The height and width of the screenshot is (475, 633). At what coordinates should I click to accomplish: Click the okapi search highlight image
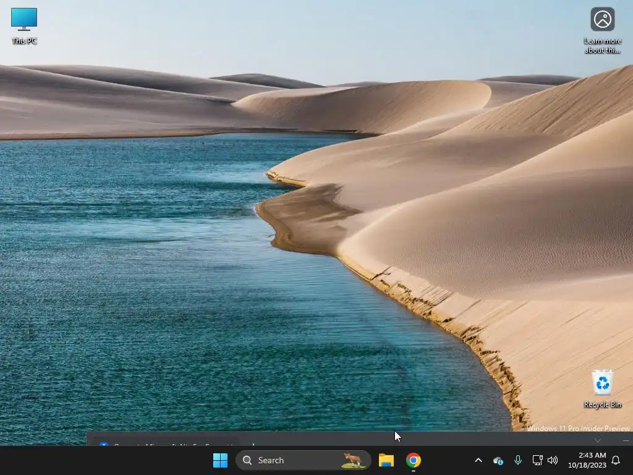click(353, 460)
